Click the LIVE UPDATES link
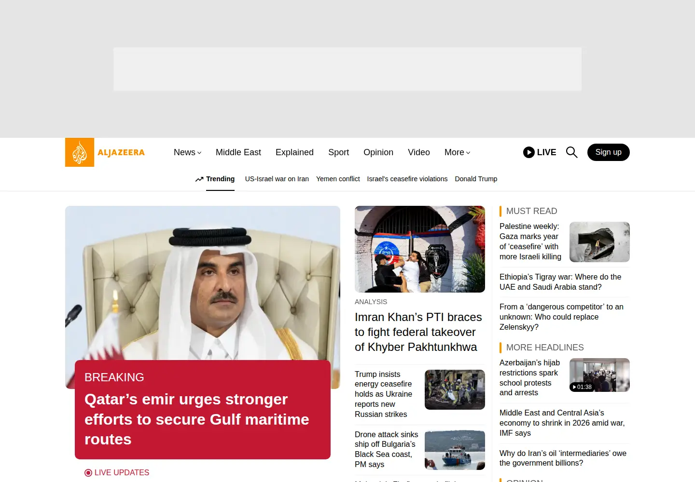 point(122,473)
